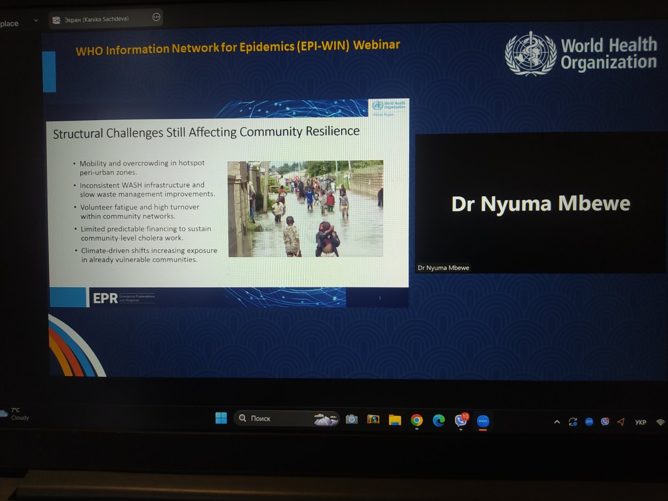Screen dimensions: 668x501
Task: Switch to Google Chrome in taskbar
Action: click(417, 420)
